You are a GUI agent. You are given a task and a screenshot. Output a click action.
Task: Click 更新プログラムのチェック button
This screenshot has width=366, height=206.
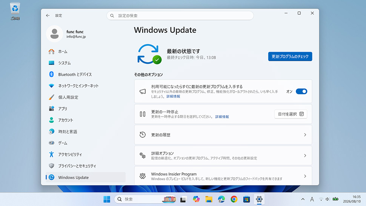point(290,57)
